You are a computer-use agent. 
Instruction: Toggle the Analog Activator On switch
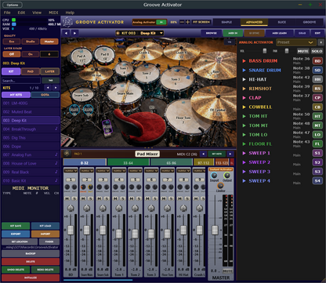[x=161, y=22]
